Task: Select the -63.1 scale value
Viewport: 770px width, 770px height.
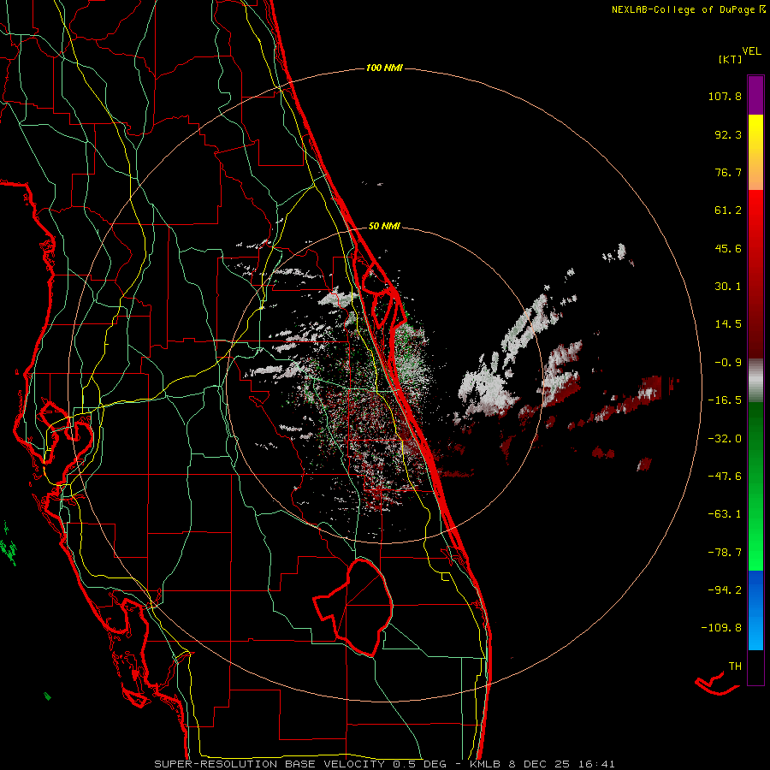Action: tap(725, 514)
